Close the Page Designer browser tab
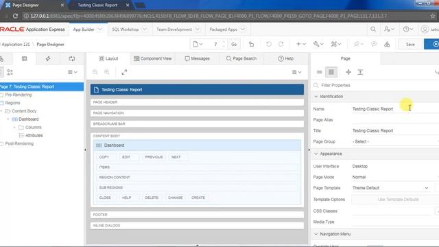The width and height of the screenshot is (439, 247). pyautogui.click(x=62, y=5)
